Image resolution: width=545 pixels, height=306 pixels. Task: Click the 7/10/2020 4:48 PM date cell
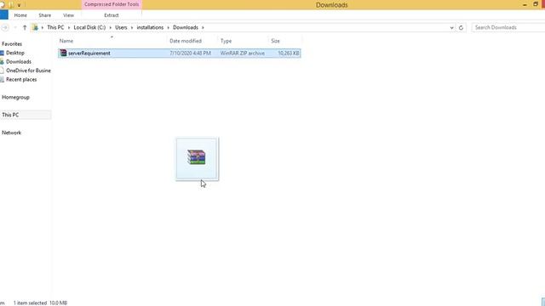pyautogui.click(x=190, y=53)
